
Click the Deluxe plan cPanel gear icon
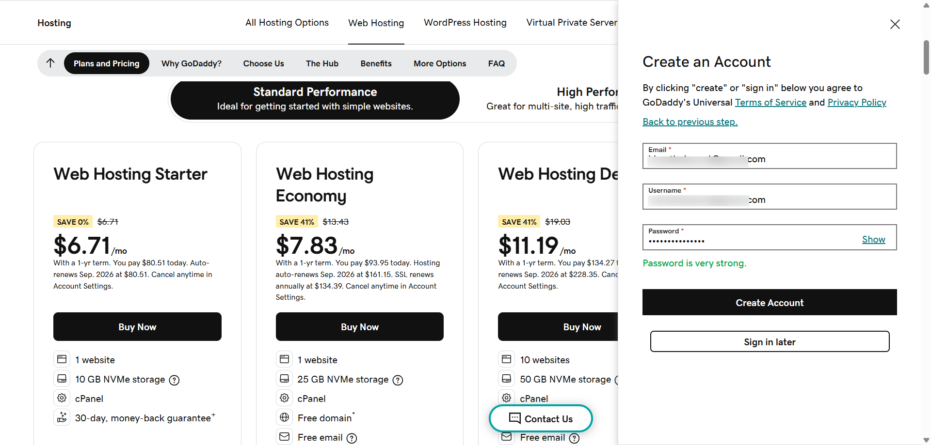507,398
